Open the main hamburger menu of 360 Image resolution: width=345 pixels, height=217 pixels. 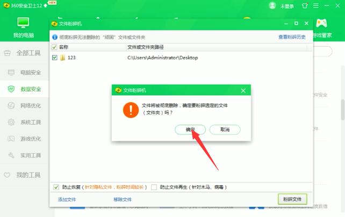point(316,5)
